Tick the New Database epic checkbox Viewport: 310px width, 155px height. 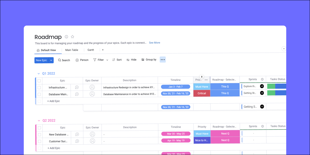[x=39, y=135]
